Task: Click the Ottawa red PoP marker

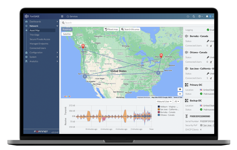Action: click(x=161, y=56)
